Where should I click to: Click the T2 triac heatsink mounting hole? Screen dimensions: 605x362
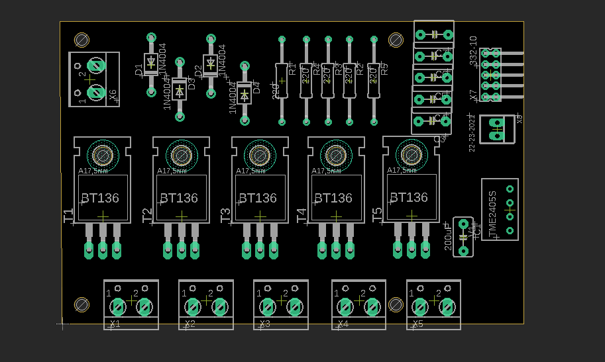pyautogui.click(x=181, y=155)
